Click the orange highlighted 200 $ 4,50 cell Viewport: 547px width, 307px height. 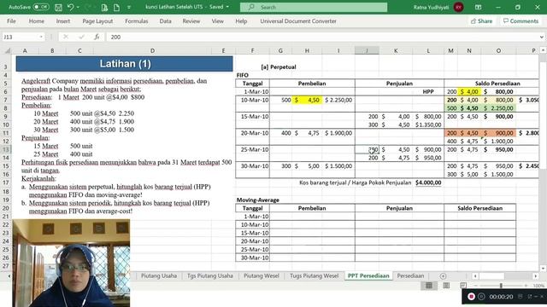coord(479,133)
